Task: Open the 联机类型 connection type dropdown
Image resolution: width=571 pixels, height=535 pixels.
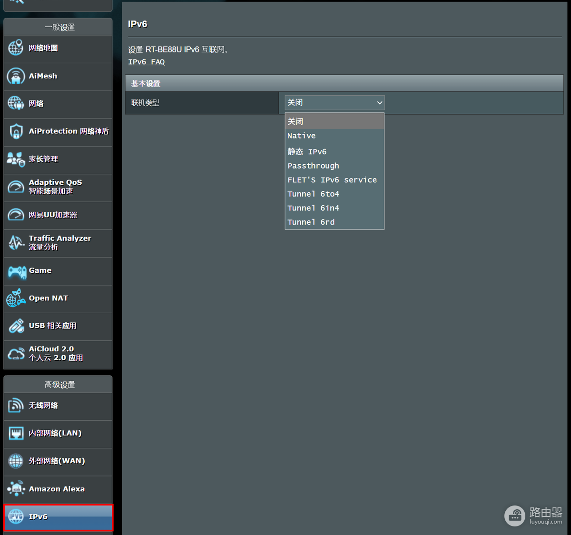Action: (335, 103)
